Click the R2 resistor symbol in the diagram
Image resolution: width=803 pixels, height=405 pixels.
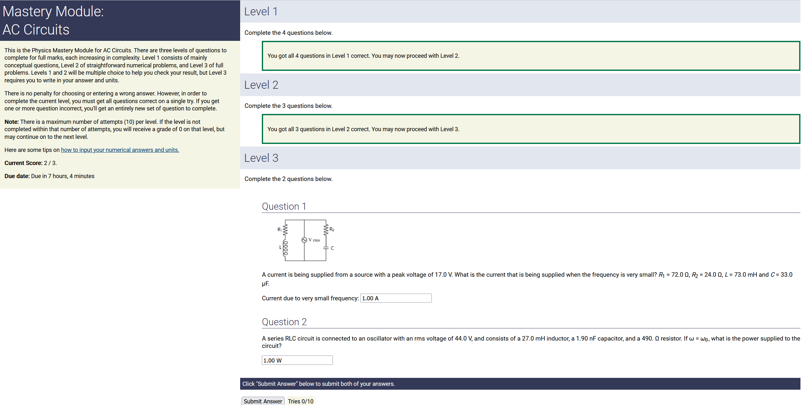click(x=326, y=229)
